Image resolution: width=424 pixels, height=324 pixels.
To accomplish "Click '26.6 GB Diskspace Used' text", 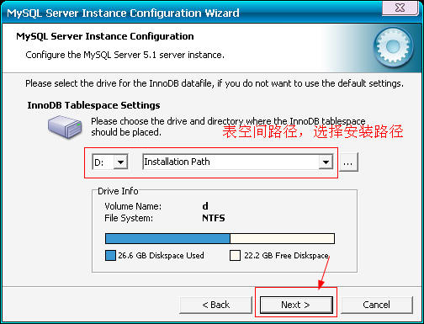I will [161, 256].
